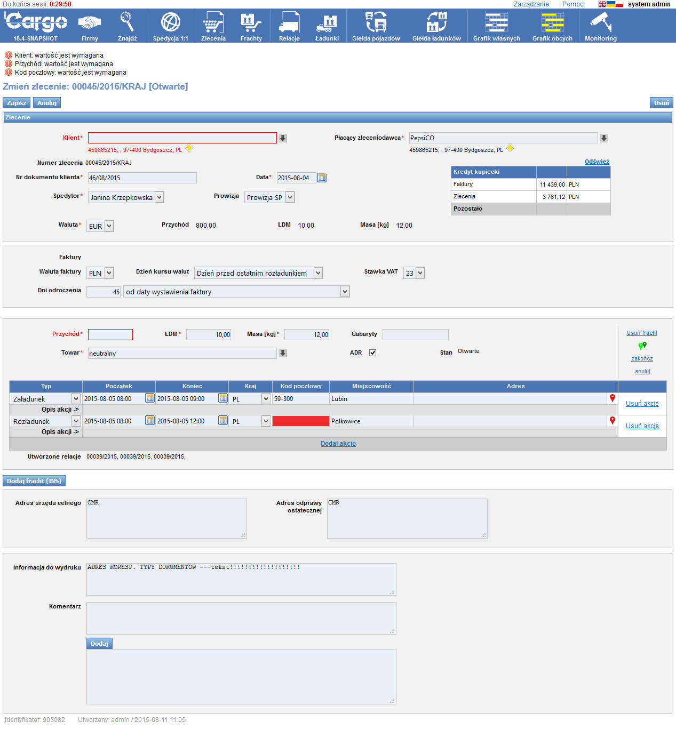Open calendar picker next to Data field
676x746 pixels.
point(322,178)
